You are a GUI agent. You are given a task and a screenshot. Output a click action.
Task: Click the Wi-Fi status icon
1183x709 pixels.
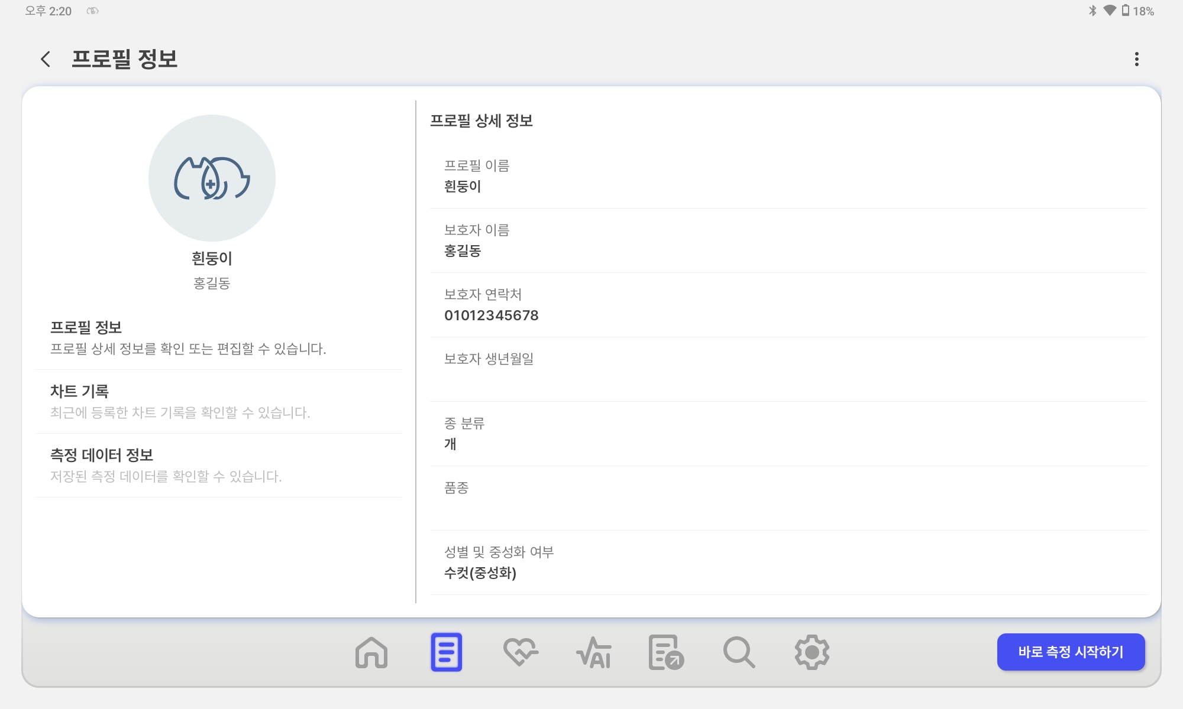pos(1110,11)
